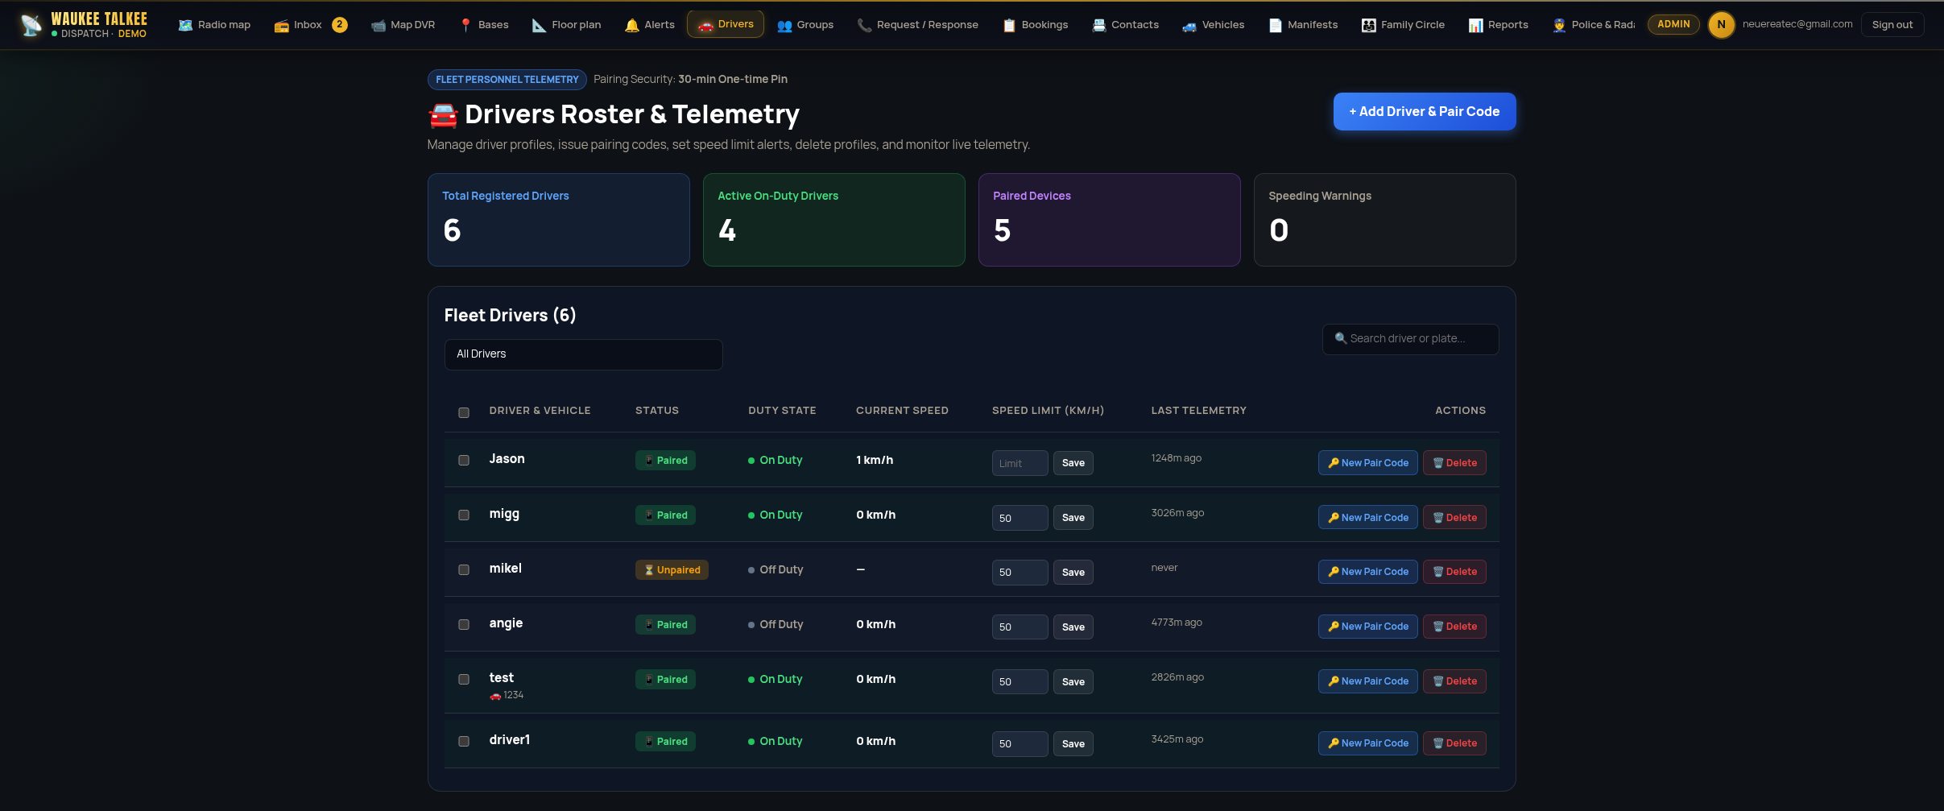Toggle the select-all drivers checkbox
1944x811 pixels.
point(464,412)
